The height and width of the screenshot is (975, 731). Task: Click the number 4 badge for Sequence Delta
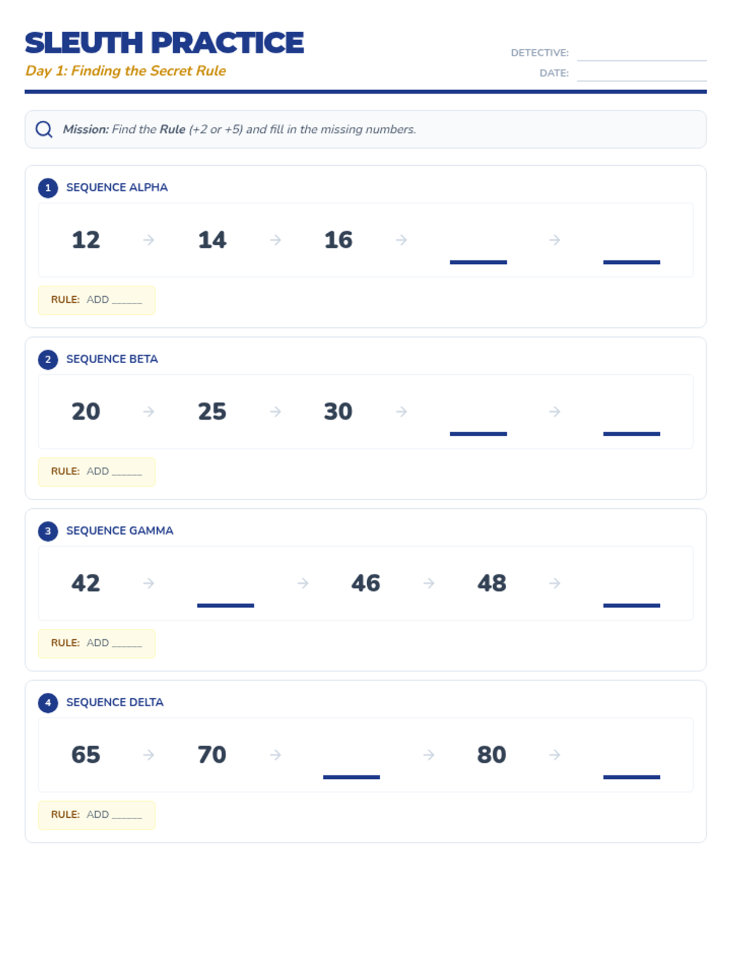click(48, 703)
